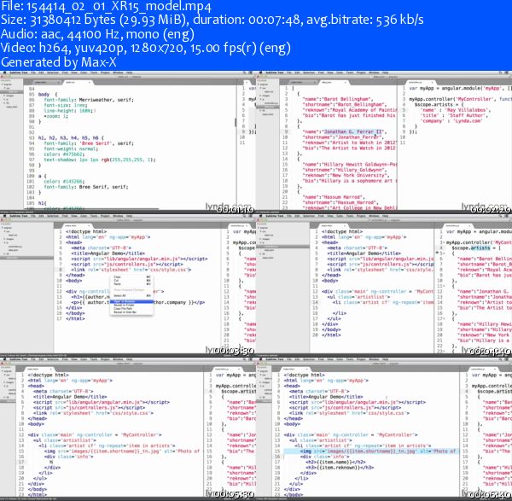Choose Reveal in Side Bar in the context menu
The height and width of the screenshot is (501, 512).
click(131, 312)
